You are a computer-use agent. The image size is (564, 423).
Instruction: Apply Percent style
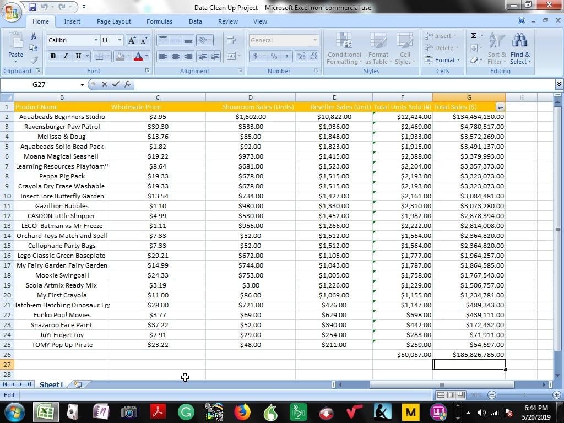click(x=274, y=56)
